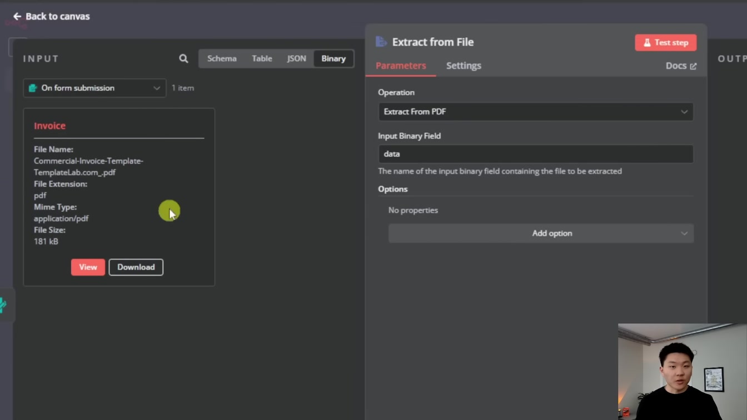Switch input view to Table
This screenshot has width=747, height=420.
click(x=262, y=58)
